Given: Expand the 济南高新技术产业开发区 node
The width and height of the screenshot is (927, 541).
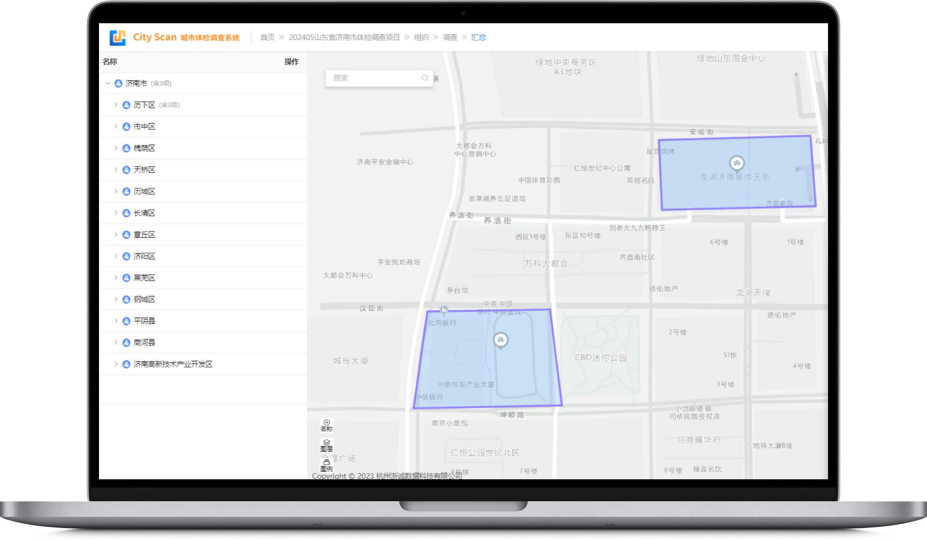Looking at the screenshot, I should click(x=115, y=364).
